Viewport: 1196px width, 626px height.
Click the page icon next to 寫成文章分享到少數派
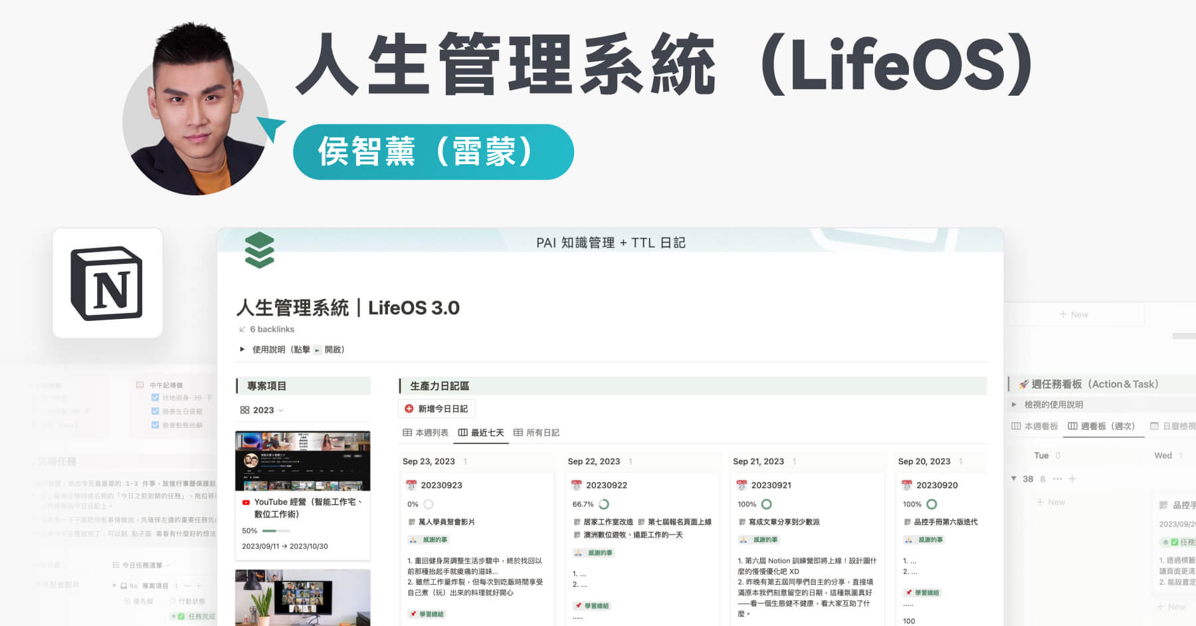742,522
